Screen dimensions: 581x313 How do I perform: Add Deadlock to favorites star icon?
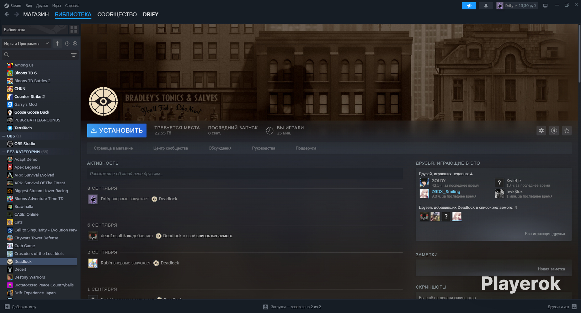coord(567,131)
